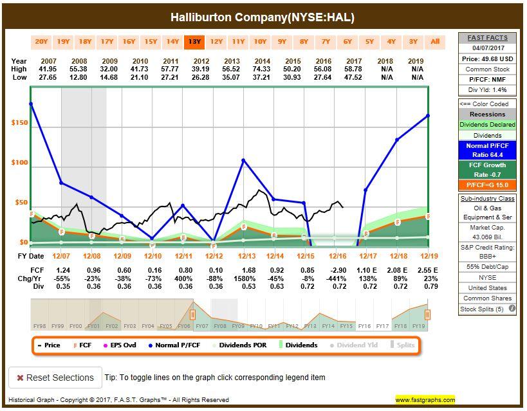Click the Reset Selections button
Image resolution: width=527 pixels, height=411 pixels.
(55, 378)
